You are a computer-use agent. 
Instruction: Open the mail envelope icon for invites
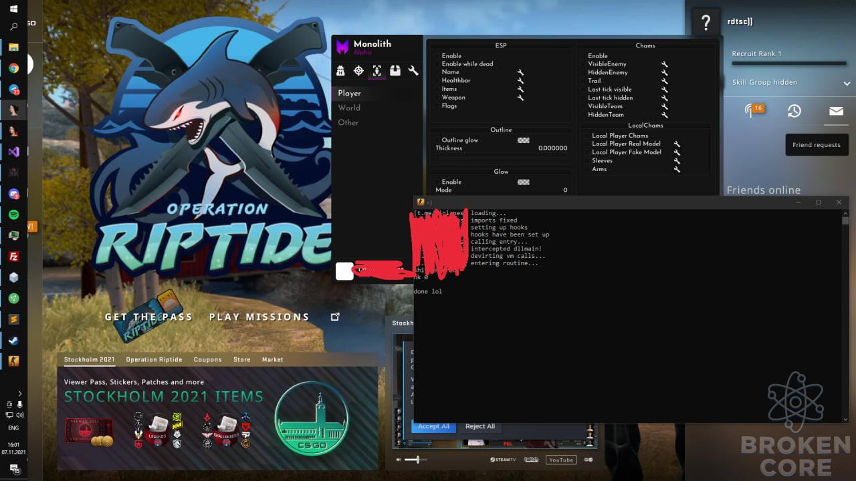[x=836, y=111]
